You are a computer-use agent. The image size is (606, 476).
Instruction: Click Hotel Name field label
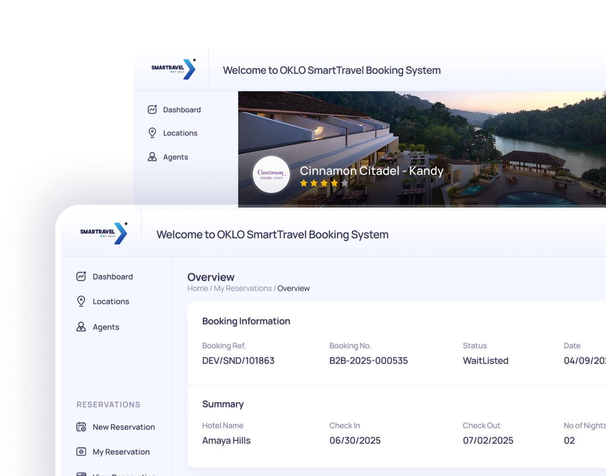222,426
